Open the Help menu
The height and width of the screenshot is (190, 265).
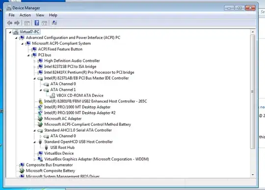click(x=53, y=15)
